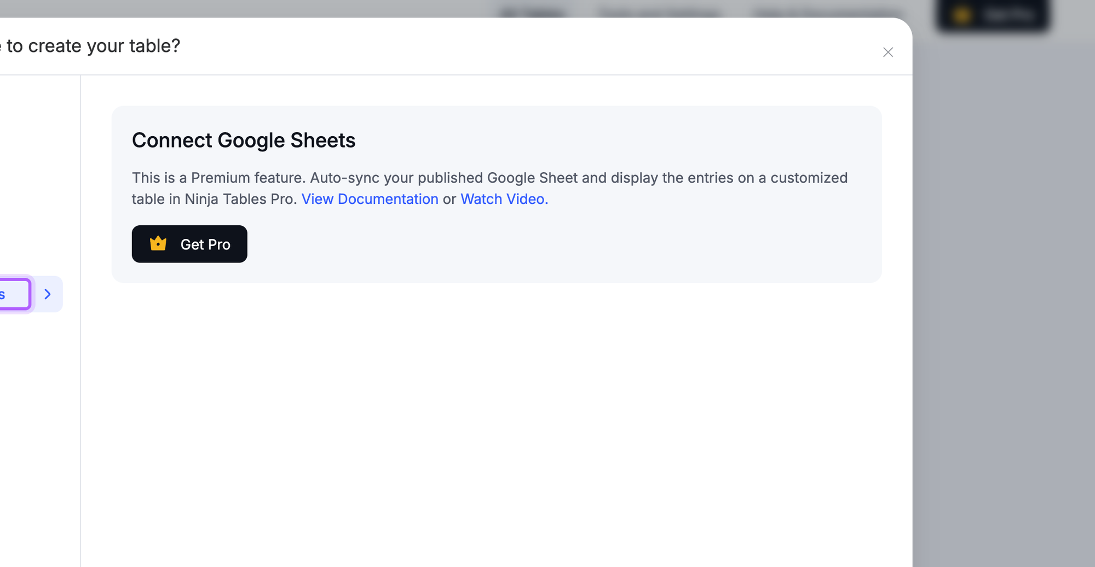
Task: Click the chevron arrow beside the highlighted sidebar item
Action: click(48, 294)
